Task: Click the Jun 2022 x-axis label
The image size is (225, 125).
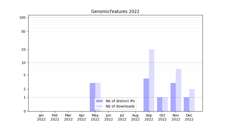Action: pos(108,117)
